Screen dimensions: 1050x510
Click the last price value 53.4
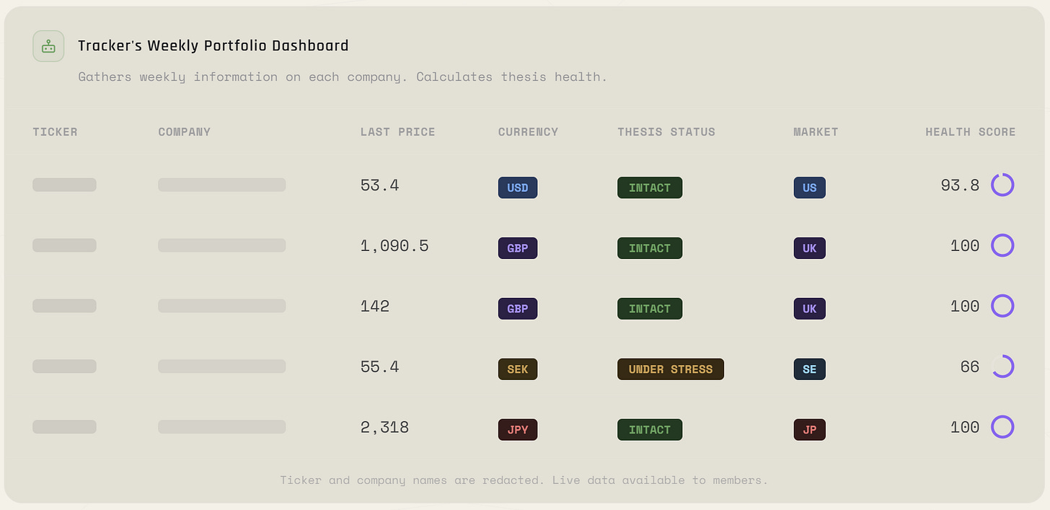pos(380,185)
